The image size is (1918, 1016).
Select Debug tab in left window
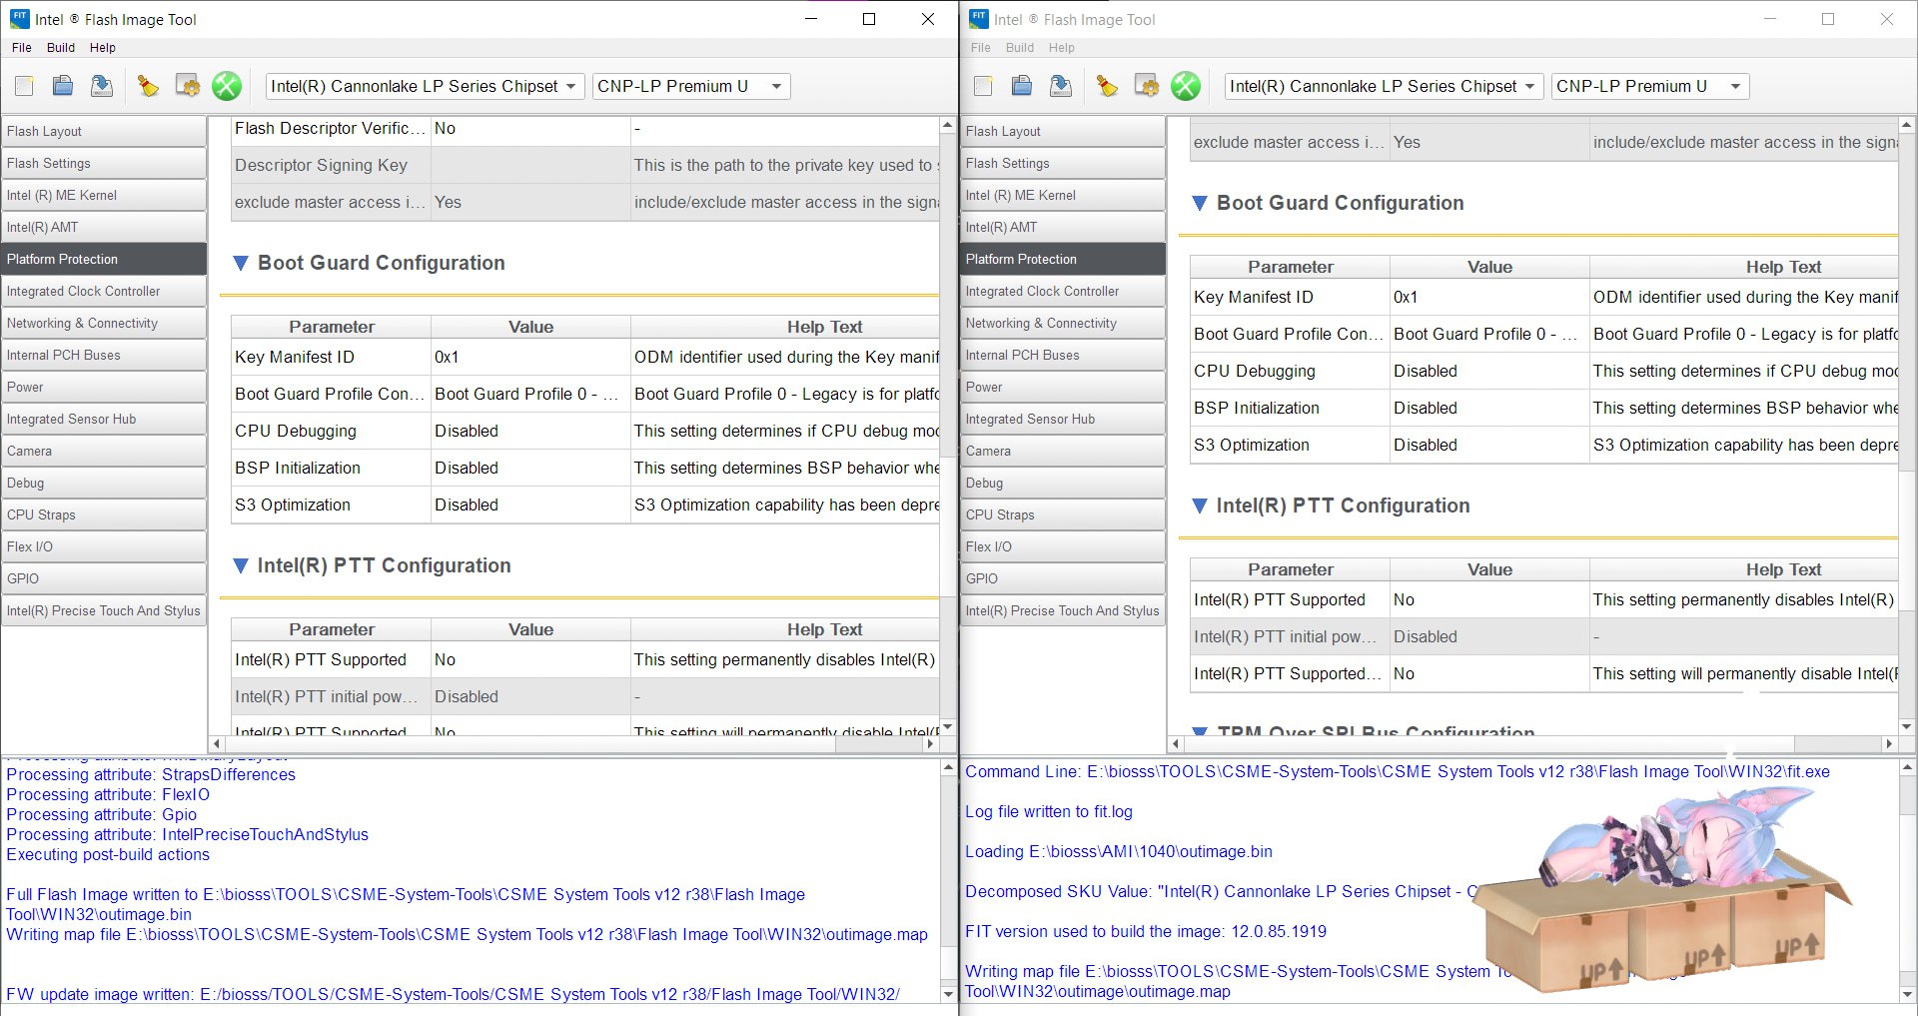tap(104, 483)
